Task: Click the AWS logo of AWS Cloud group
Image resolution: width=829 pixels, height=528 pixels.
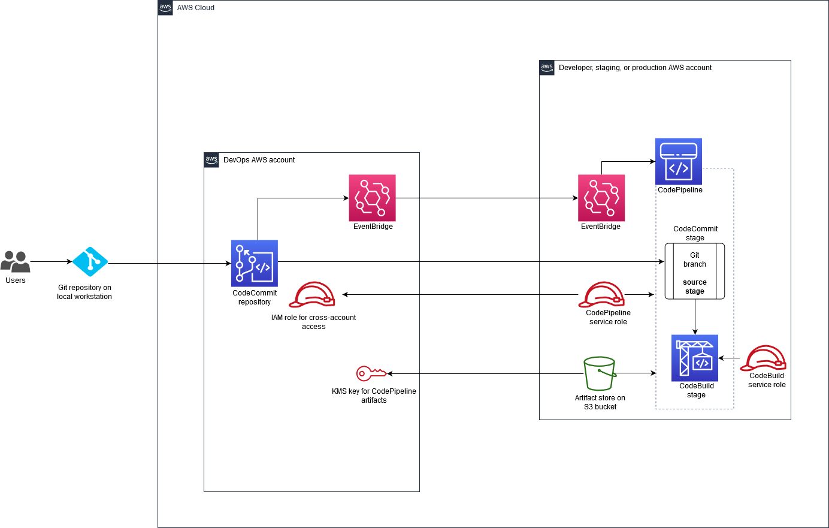Action: [x=165, y=8]
